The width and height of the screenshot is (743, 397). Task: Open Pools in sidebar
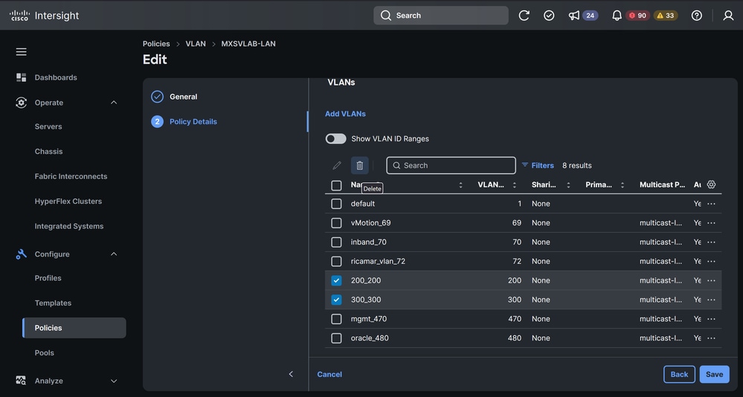pos(45,352)
